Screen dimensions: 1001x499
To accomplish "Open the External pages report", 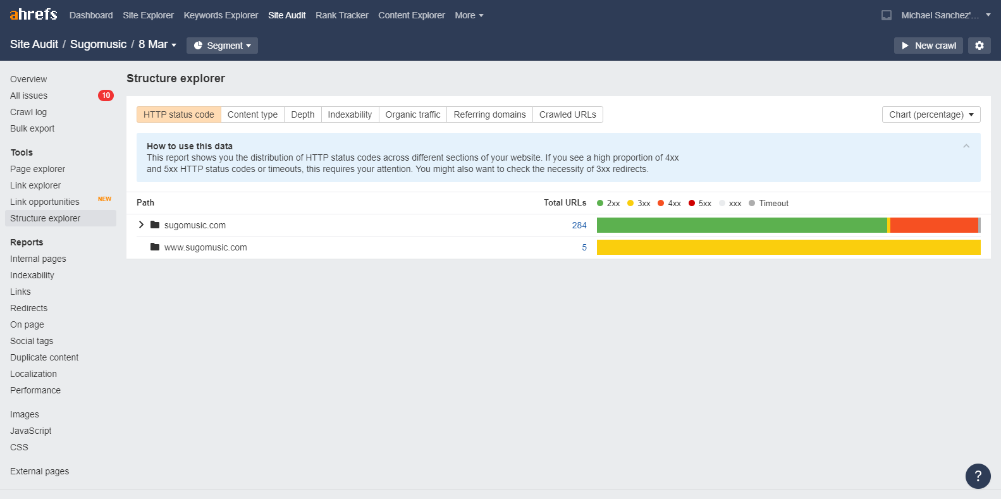I will click(39, 471).
